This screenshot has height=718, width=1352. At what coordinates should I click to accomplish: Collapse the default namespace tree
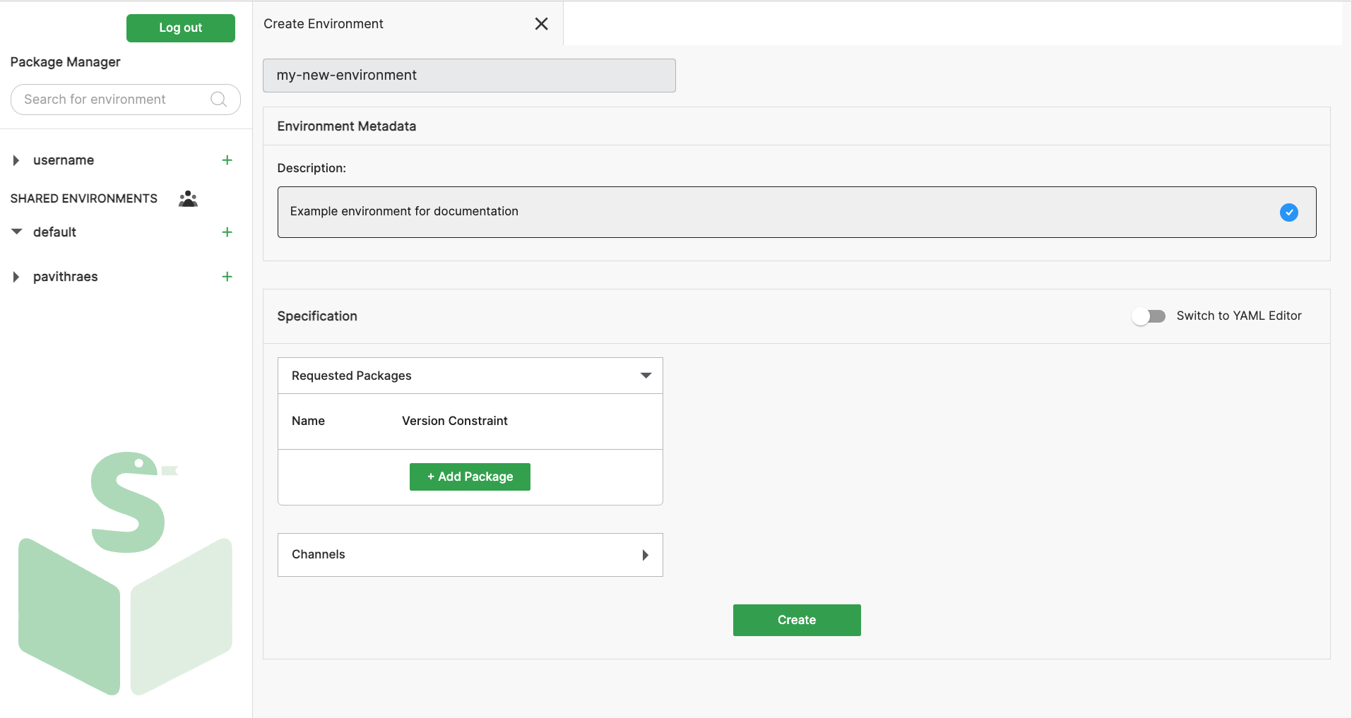[x=17, y=232]
